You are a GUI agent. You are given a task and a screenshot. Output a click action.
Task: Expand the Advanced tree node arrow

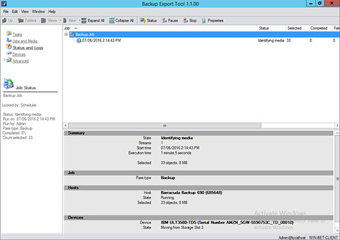4,60
